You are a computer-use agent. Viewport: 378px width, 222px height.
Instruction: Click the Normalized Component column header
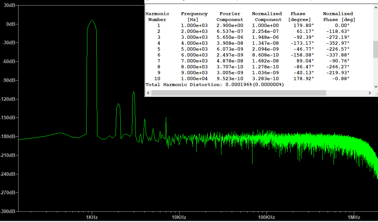pyautogui.click(x=267, y=17)
